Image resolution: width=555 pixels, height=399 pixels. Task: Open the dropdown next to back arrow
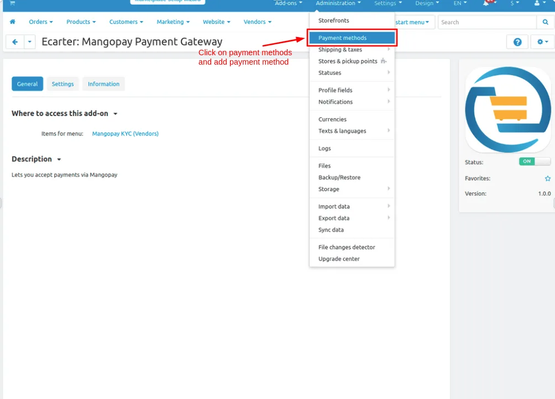(30, 42)
